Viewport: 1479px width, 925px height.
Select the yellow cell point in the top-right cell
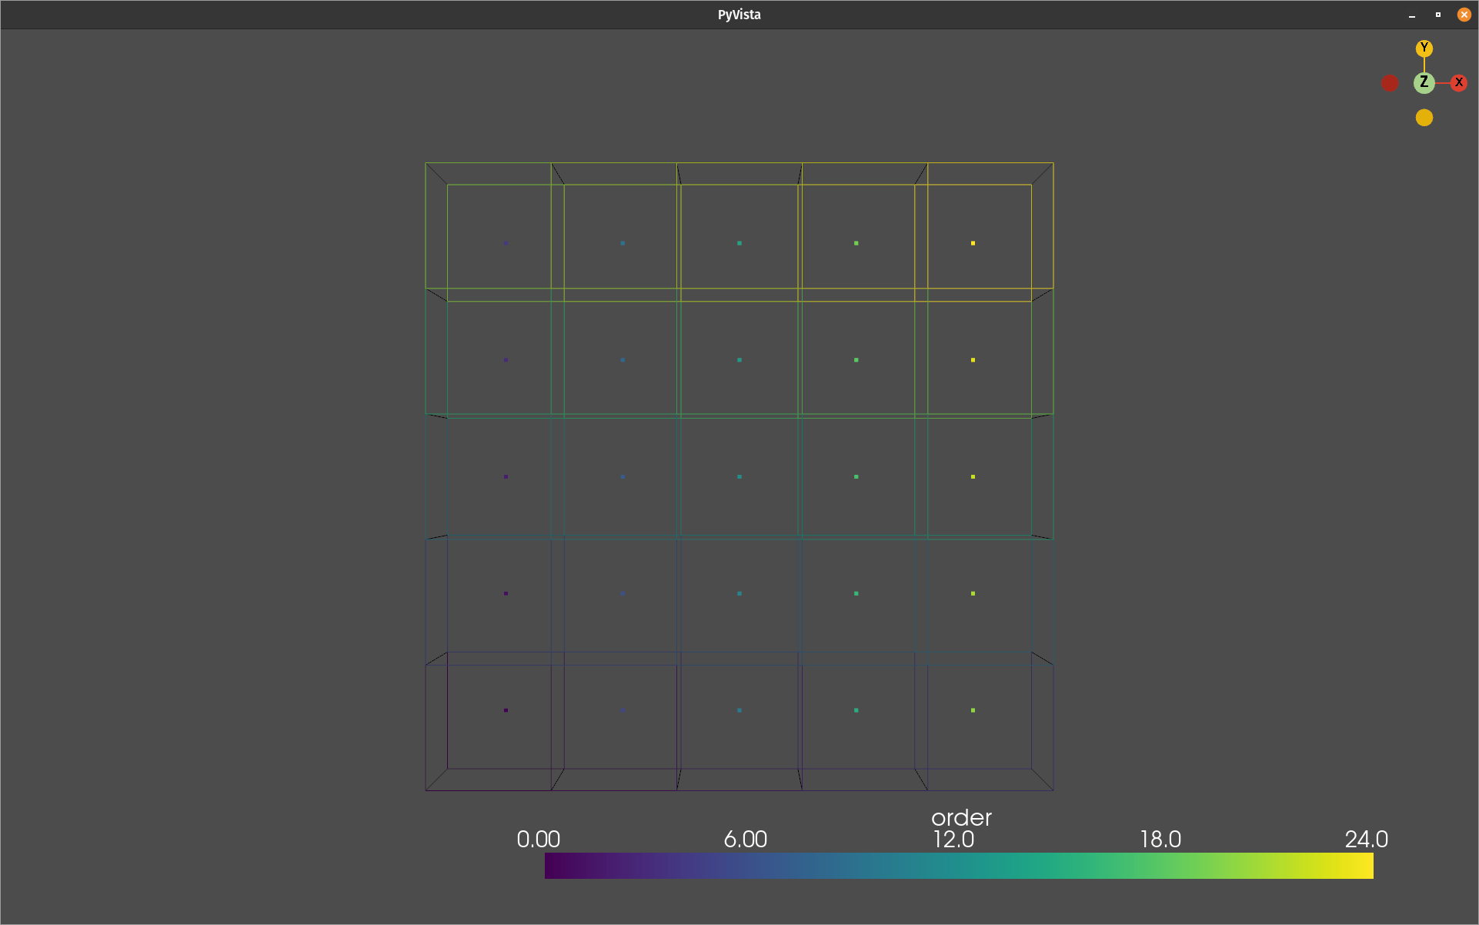coord(973,242)
